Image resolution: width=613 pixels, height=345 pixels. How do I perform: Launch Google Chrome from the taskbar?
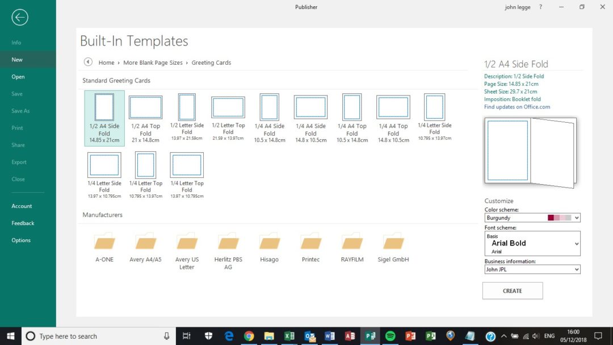[x=249, y=336]
